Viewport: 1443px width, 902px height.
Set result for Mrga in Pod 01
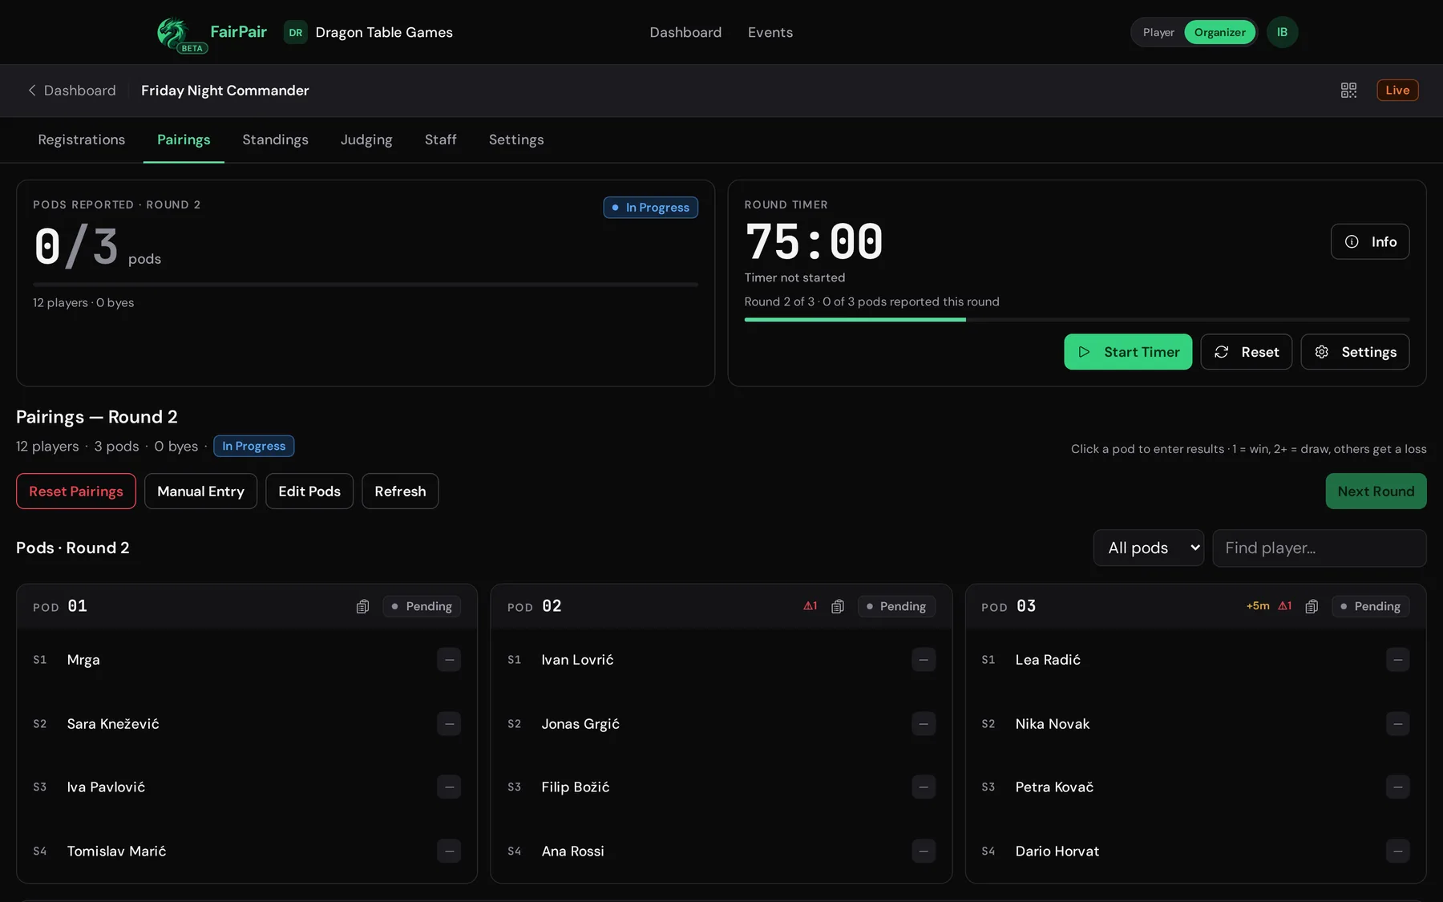tap(449, 660)
